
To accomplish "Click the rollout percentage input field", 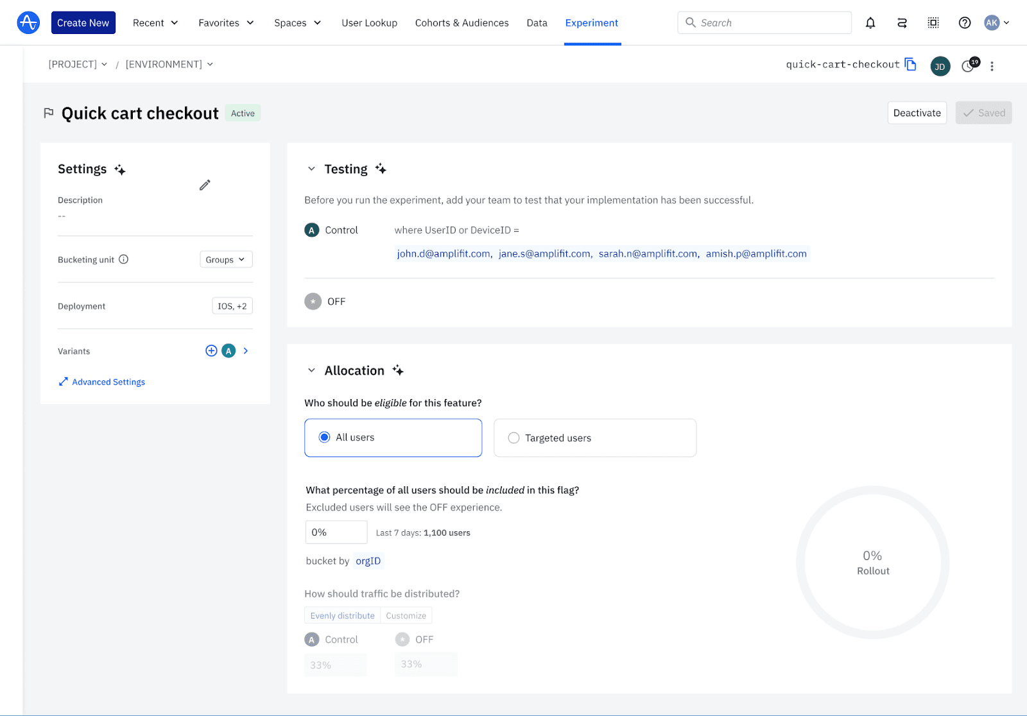I will 336,533.
